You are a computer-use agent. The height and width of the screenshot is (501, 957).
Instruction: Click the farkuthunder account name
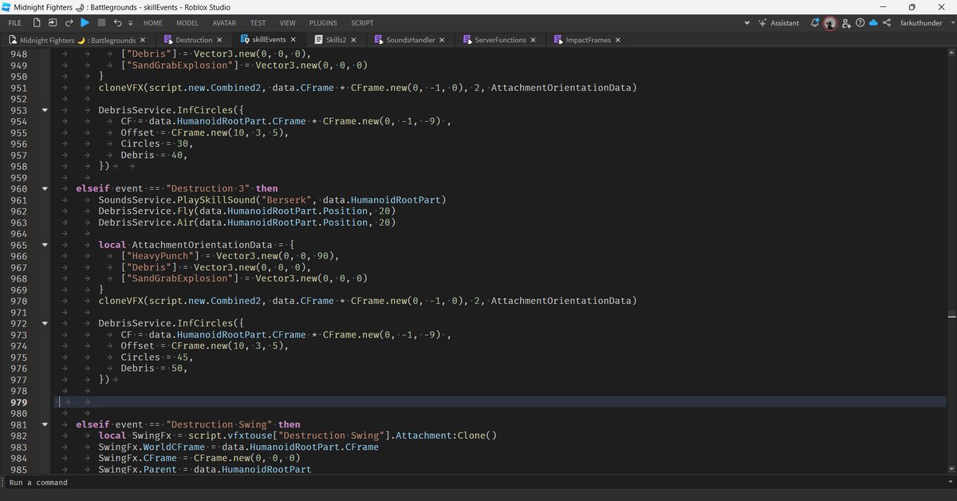click(921, 23)
